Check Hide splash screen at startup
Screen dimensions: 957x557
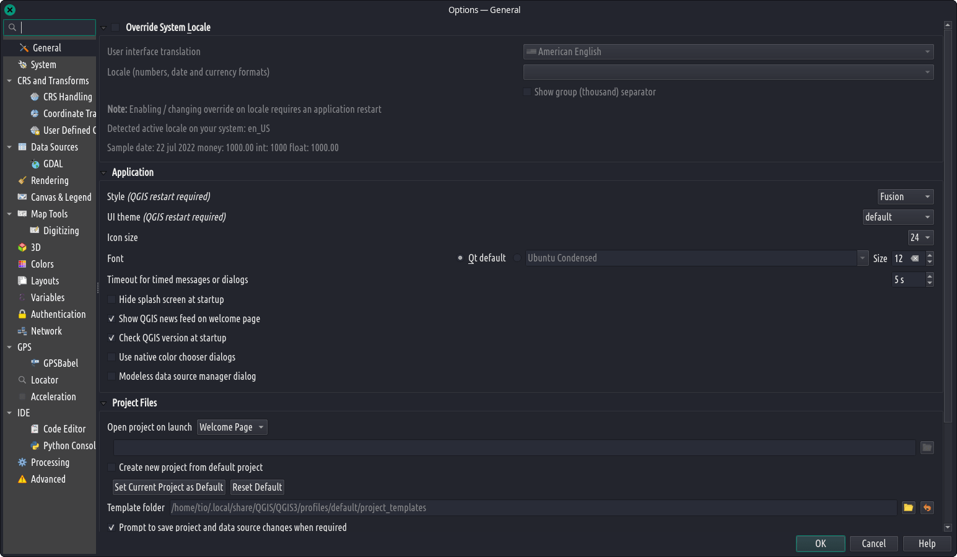(111, 299)
